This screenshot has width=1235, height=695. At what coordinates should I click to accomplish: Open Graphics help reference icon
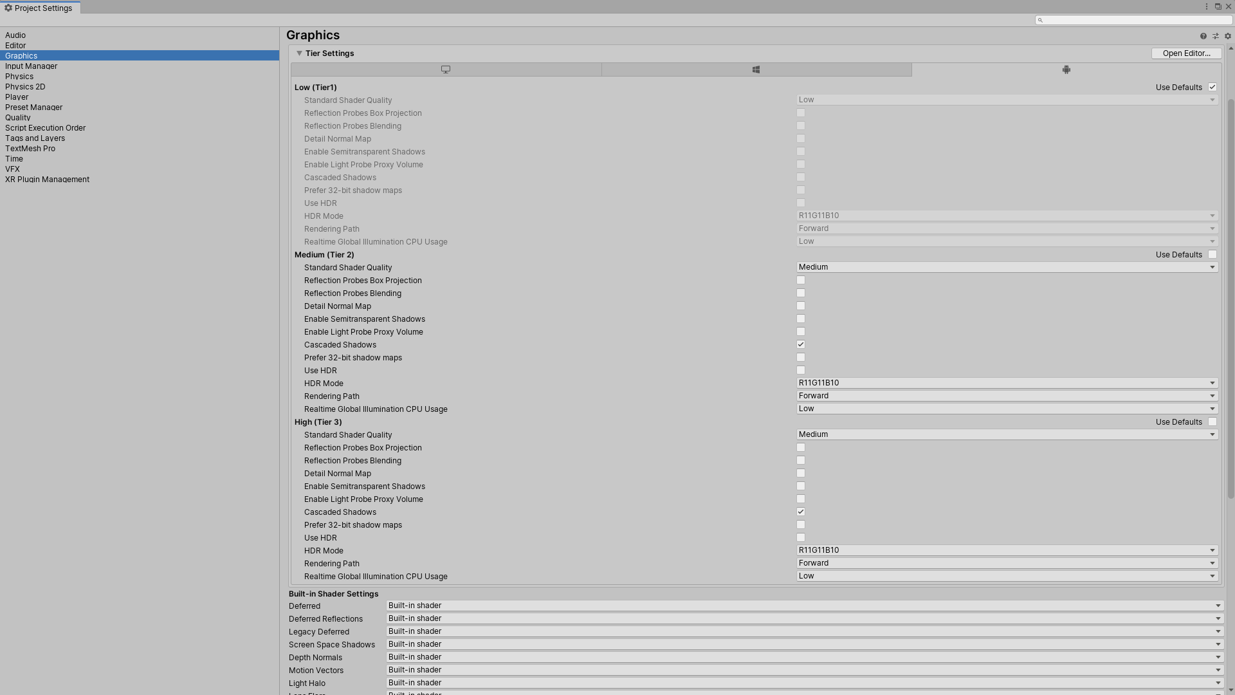tap(1203, 36)
